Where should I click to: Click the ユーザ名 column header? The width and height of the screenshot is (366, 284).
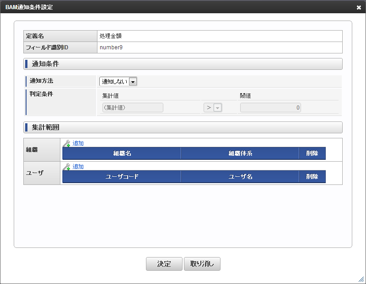(x=240, y=177)
